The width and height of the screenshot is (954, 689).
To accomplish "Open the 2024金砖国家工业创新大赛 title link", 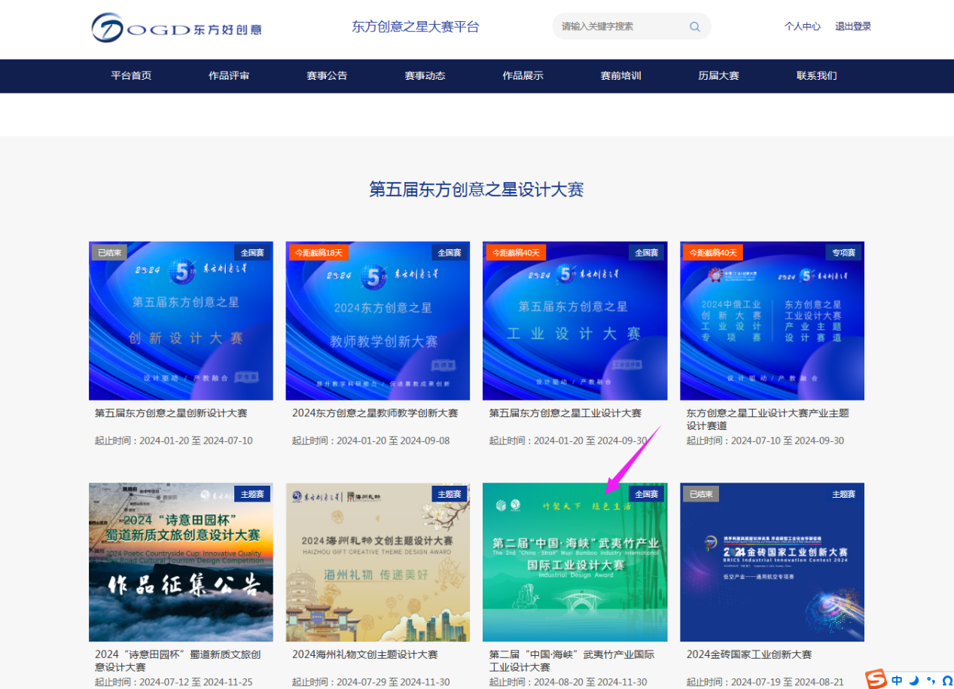I will (x=748, y=654).
